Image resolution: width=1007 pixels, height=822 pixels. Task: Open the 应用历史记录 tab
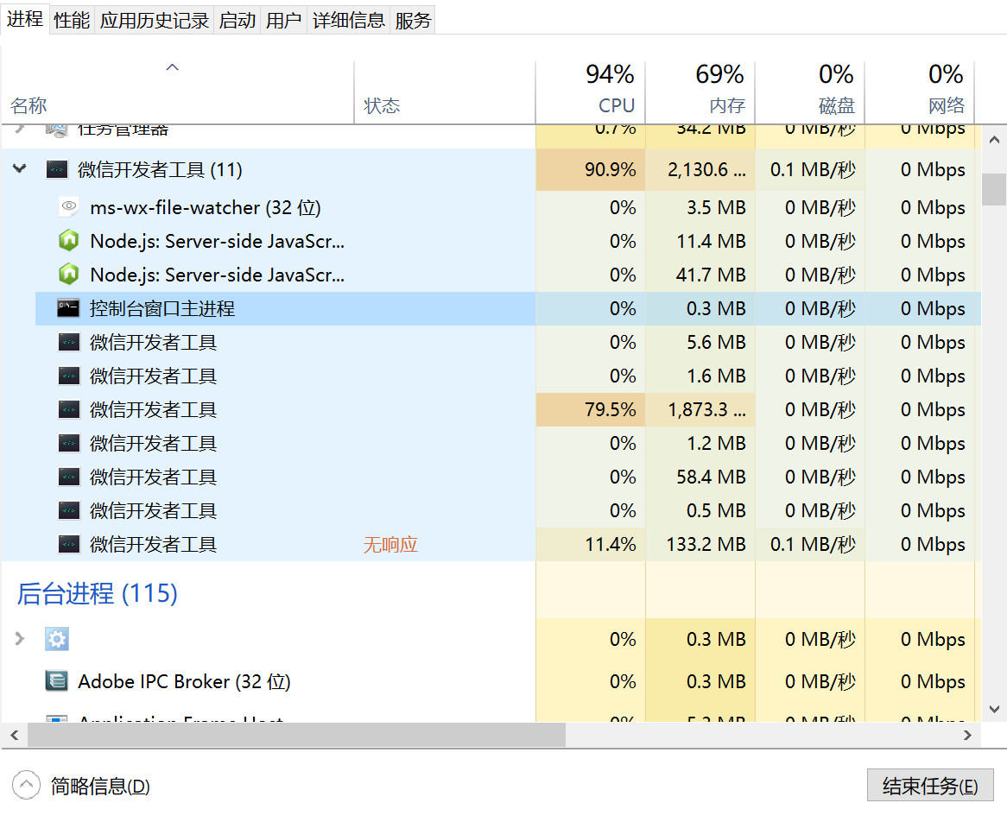(154, 21)
